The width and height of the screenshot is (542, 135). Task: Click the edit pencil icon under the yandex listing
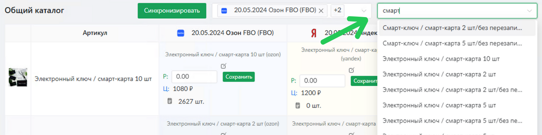coord(351,70)
